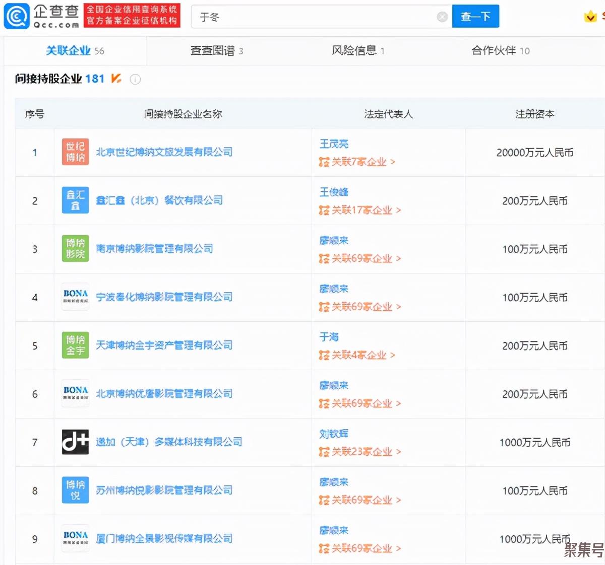Click the BONA logo beside 厦门博纳全景影视传媒有限公司
The height and width of the screenshot is (565, 605).
pos(75,539)
